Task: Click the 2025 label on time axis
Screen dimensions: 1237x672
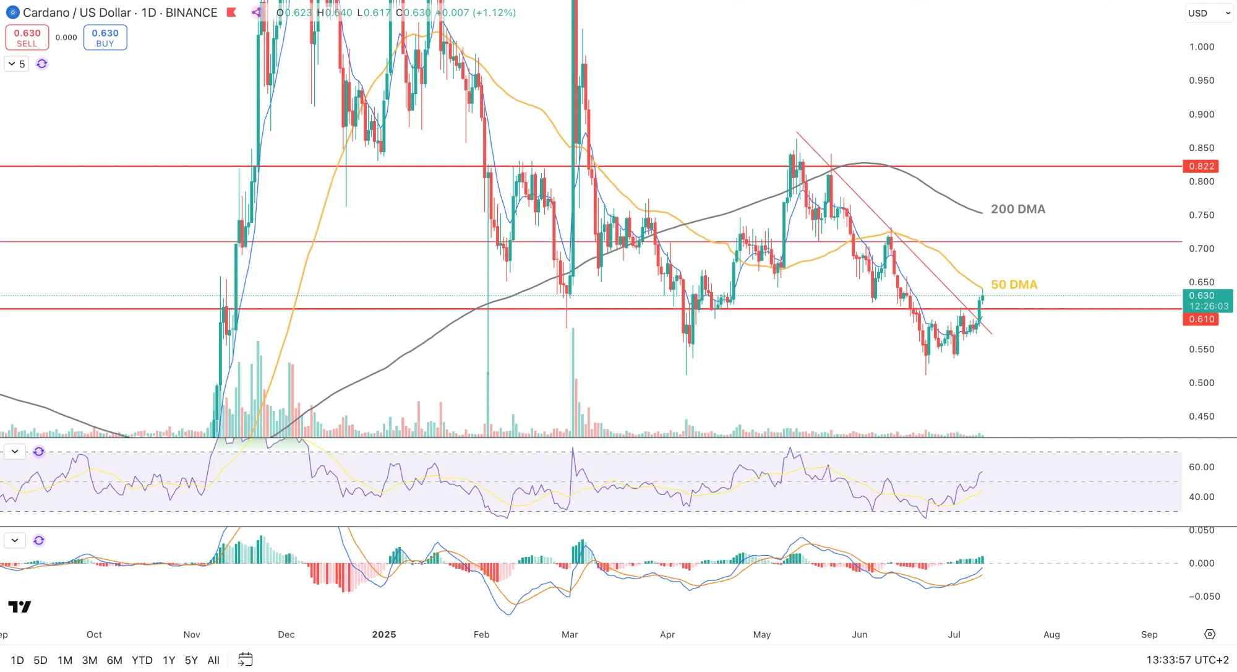Action: [384, 634]
